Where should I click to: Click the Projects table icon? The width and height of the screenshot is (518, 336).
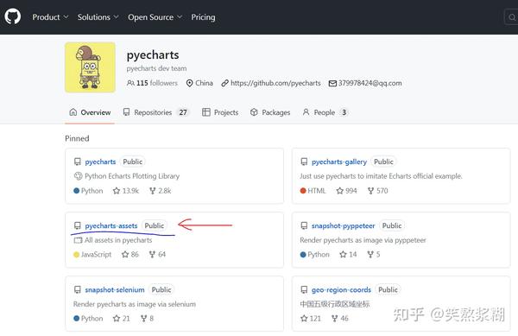206,112
